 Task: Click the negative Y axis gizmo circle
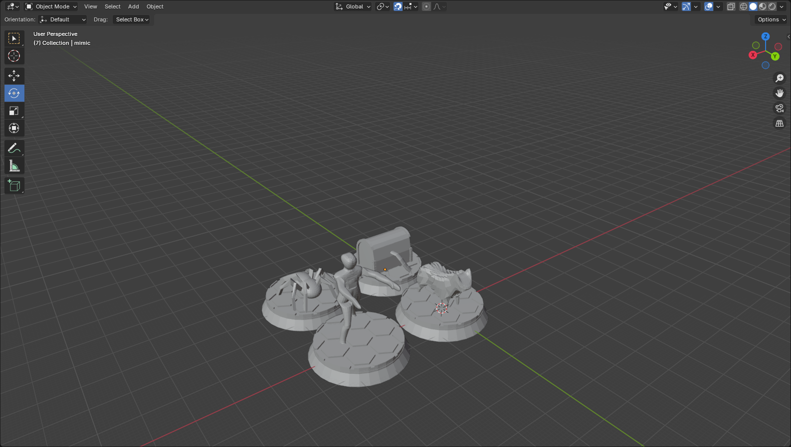coord(756,45)
